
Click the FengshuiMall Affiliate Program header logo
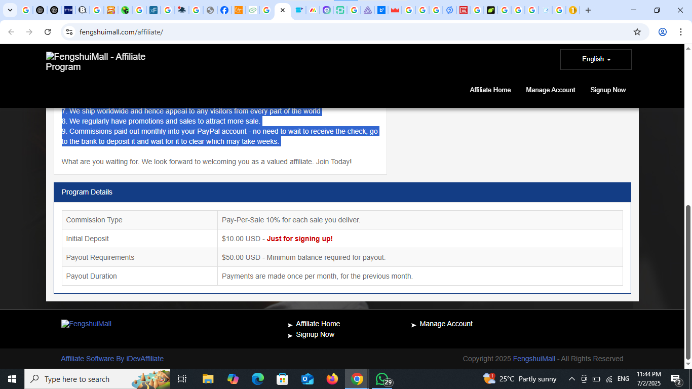tap(96, 62)
